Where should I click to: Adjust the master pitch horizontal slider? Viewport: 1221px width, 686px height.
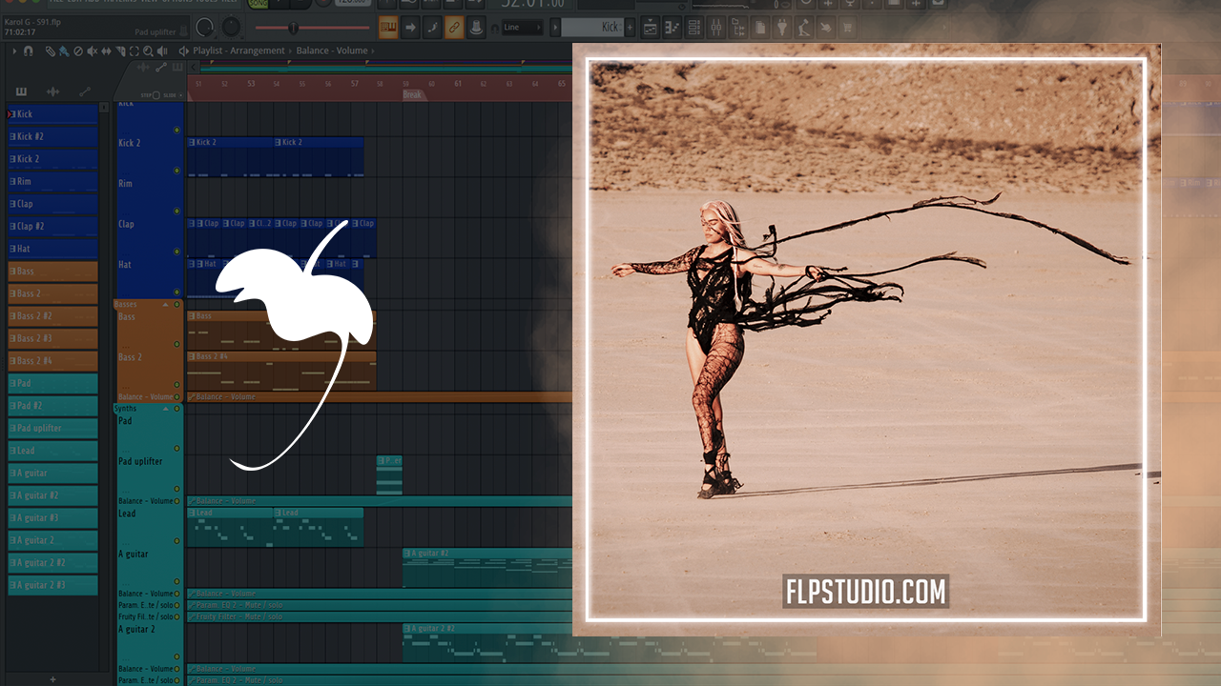click(x=293, y=28)
